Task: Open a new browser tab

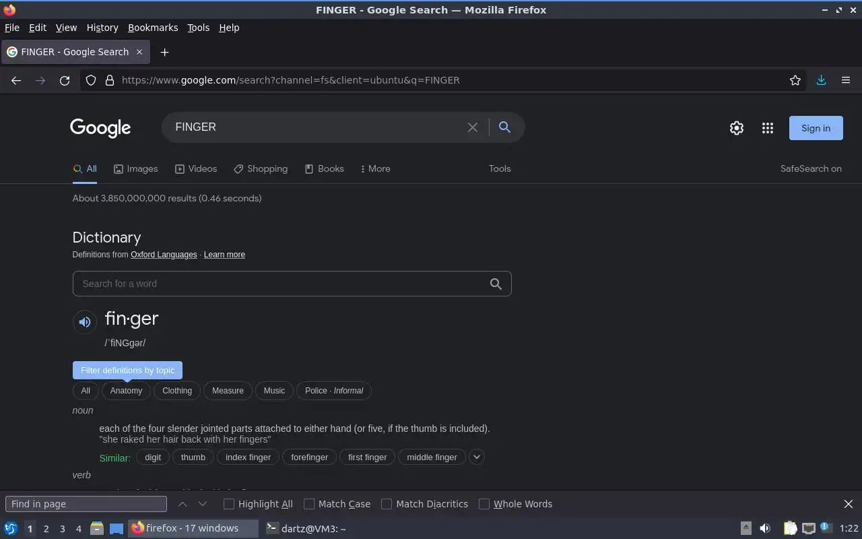Action: click(164, 52)
